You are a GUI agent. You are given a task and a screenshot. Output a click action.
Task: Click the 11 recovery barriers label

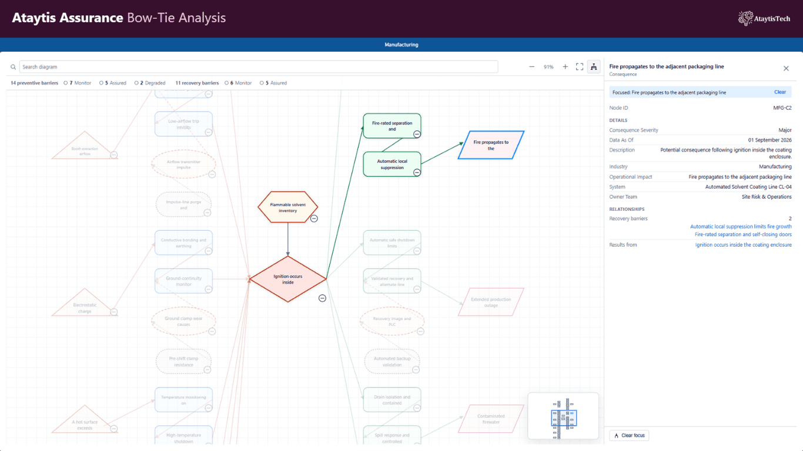(x=197, y=83)
